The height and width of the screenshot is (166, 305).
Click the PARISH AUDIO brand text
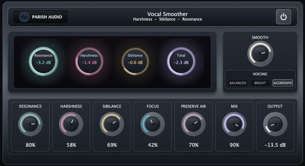click(47, 17)
